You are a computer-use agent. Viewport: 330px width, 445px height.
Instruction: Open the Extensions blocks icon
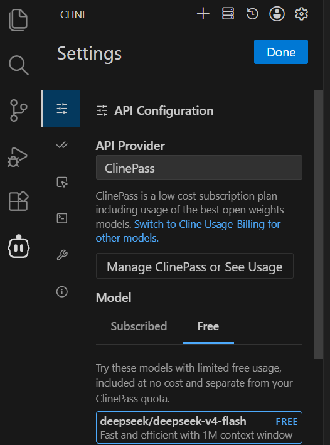click(x=19, y=201)
